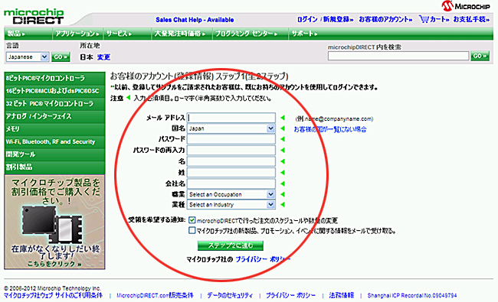Image resolution: width=498 pixels, height=302 pixels.
Task: Select アナログ / インターフェイス sidebar item
Action: 54,116
